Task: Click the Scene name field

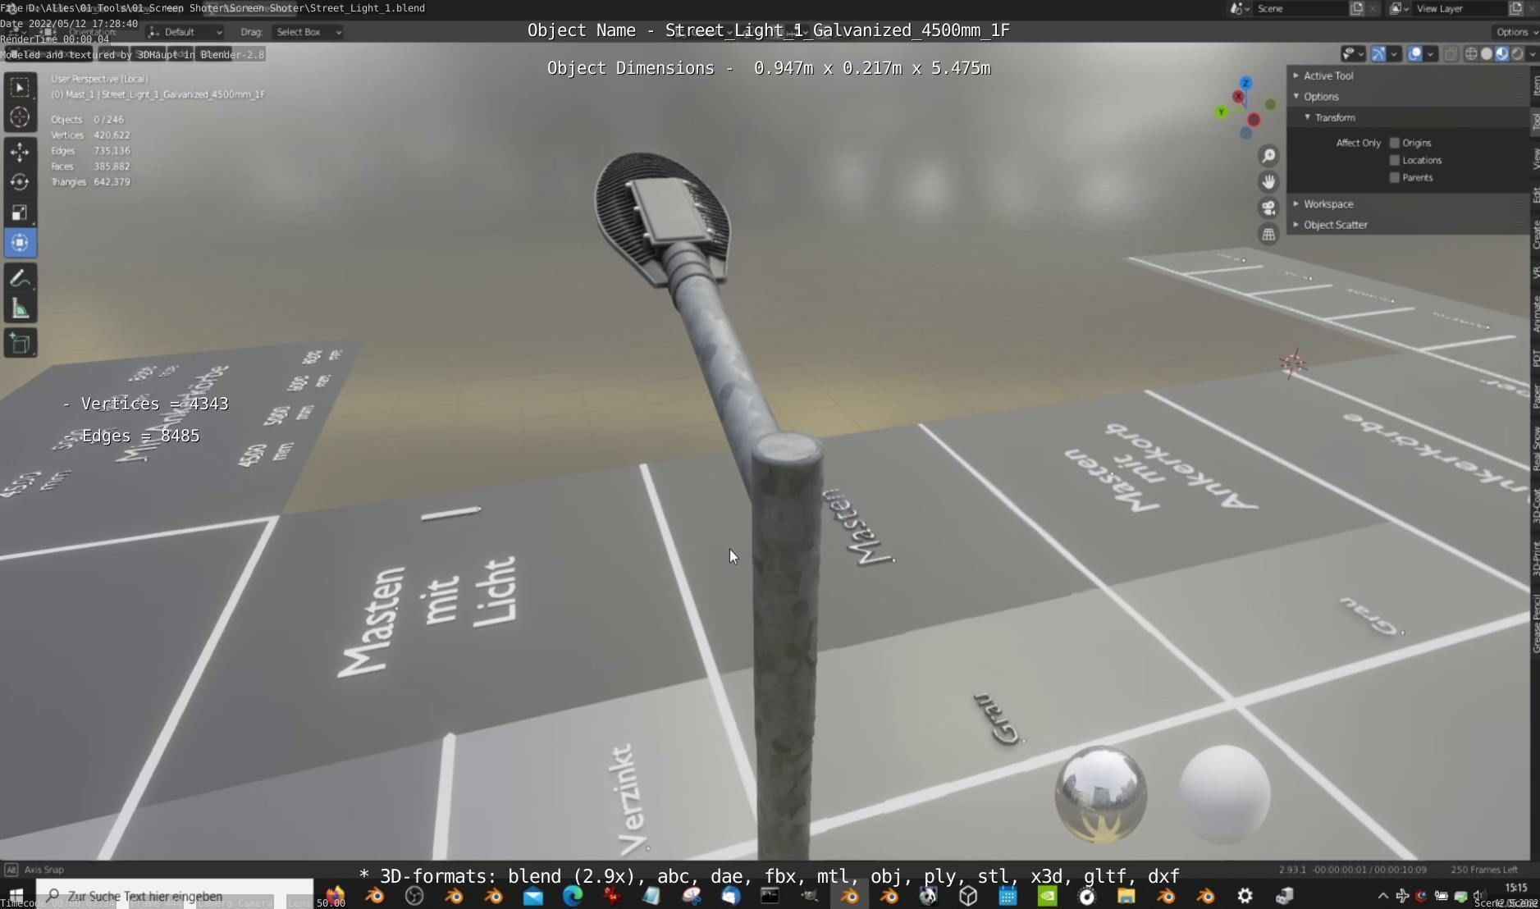Action: click(1300, 8)
